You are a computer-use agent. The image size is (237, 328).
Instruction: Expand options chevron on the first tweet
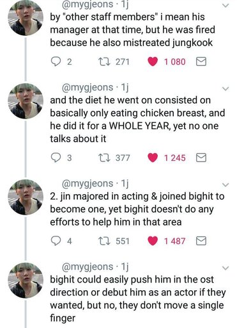coord(226,5)
